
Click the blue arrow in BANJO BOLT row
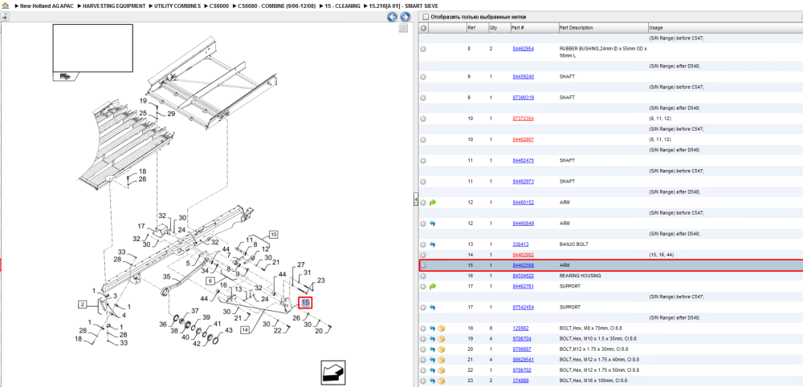tap(433, 244)
